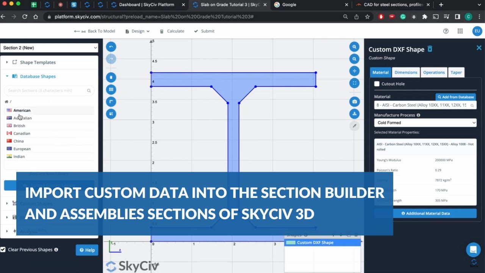The image size is (485, 273).
Task: Open the CAD for steel sections browser tab
Action: tap(392, 5)
